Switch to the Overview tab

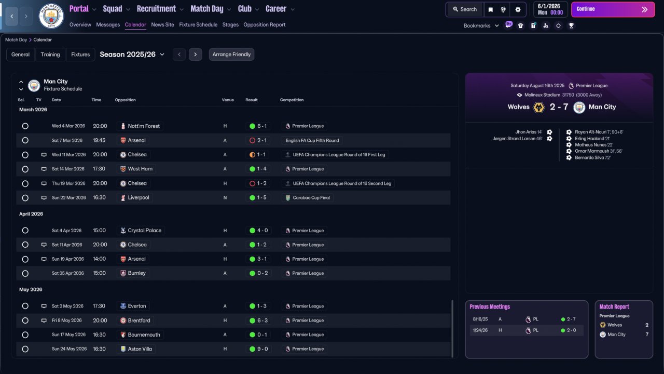pyautogui.click(x=80, y=24)
